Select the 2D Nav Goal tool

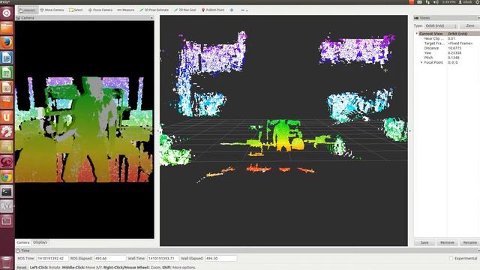[185, 10]
